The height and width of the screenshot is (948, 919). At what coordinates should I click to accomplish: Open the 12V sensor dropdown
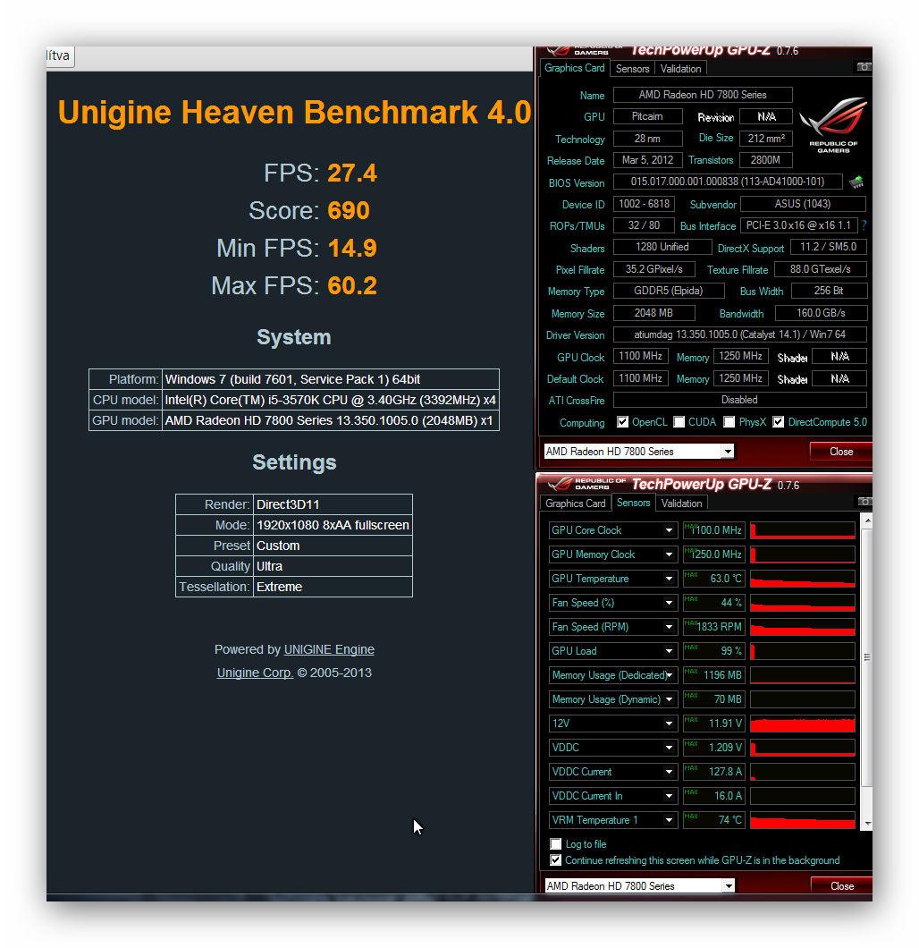pyautogui.click(x=669, y=724)
